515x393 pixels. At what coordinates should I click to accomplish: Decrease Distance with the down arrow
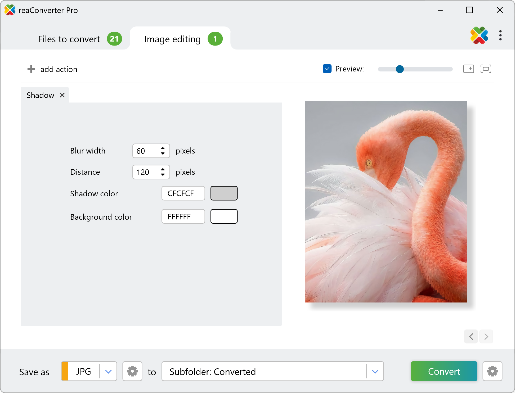click(x=163, y=175)
